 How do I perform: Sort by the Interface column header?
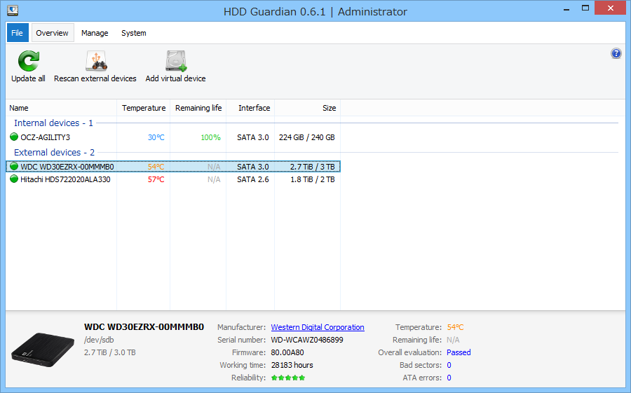coord(251,108)
